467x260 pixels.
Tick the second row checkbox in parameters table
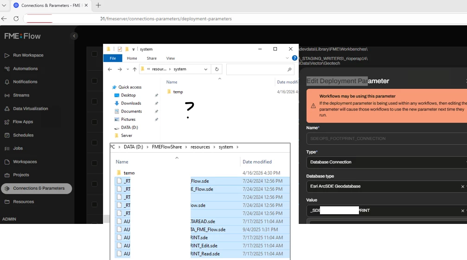click(x=95, y=81)
